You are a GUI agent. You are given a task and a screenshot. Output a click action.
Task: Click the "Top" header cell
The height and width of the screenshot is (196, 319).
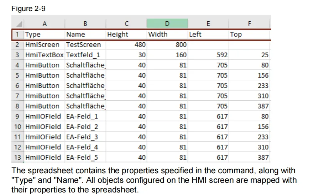click(x=249, y=35)
